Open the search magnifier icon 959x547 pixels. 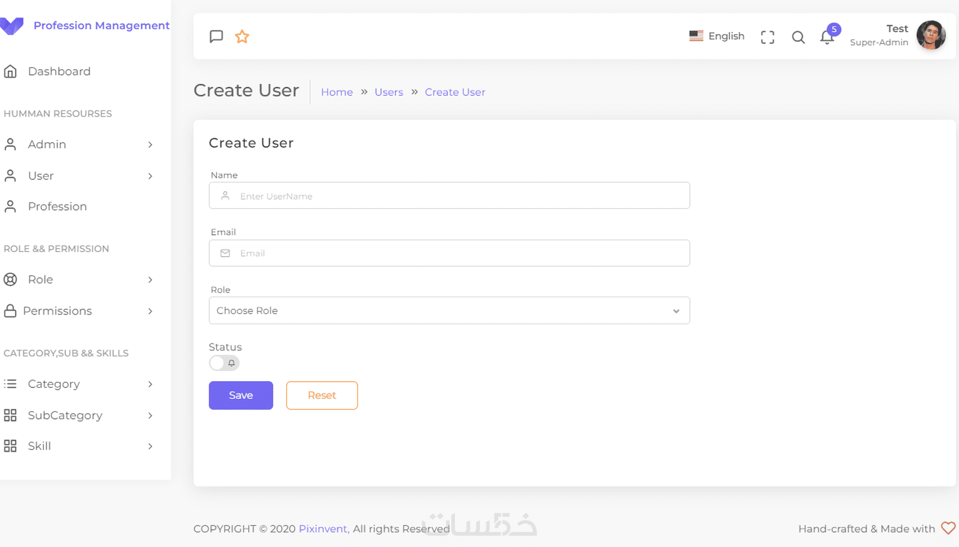click(x=798, y=37)
